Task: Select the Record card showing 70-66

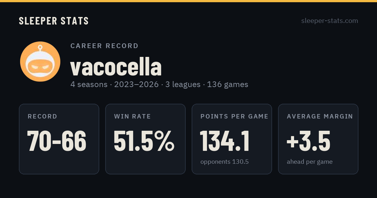Action: (59, 139)
